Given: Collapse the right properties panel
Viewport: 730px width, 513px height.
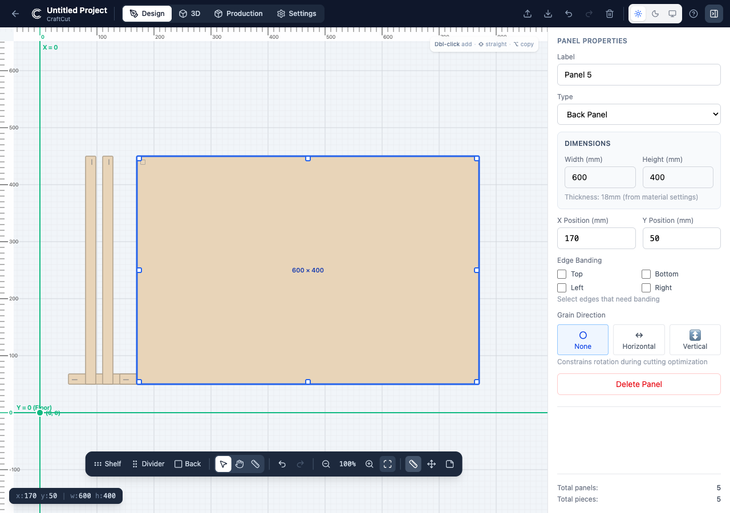Looking at the screenshot, I should pyautogui.click(x=713, y=13).
